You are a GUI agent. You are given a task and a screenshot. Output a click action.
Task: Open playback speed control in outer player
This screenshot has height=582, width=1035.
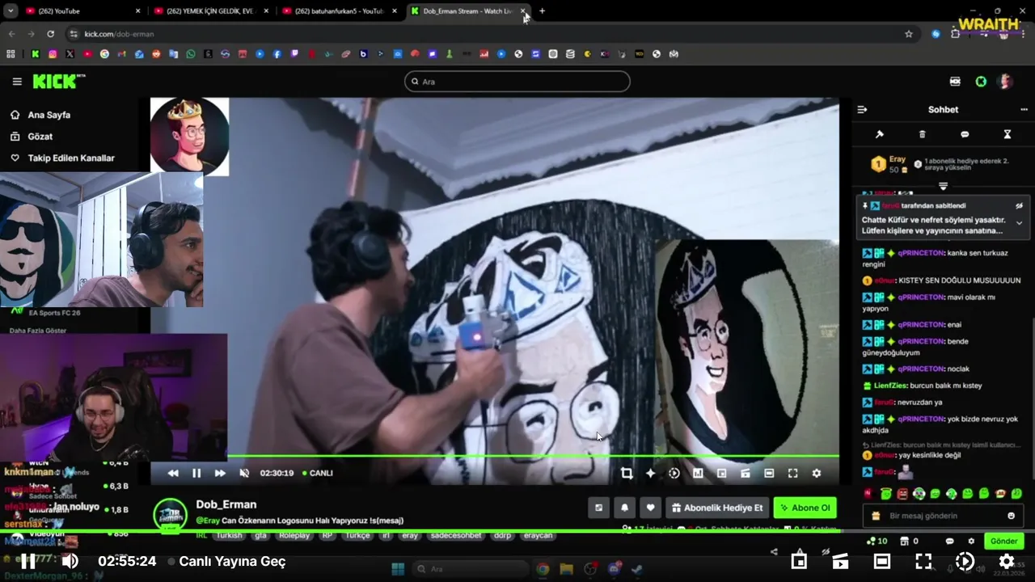[x=965, y=561]
